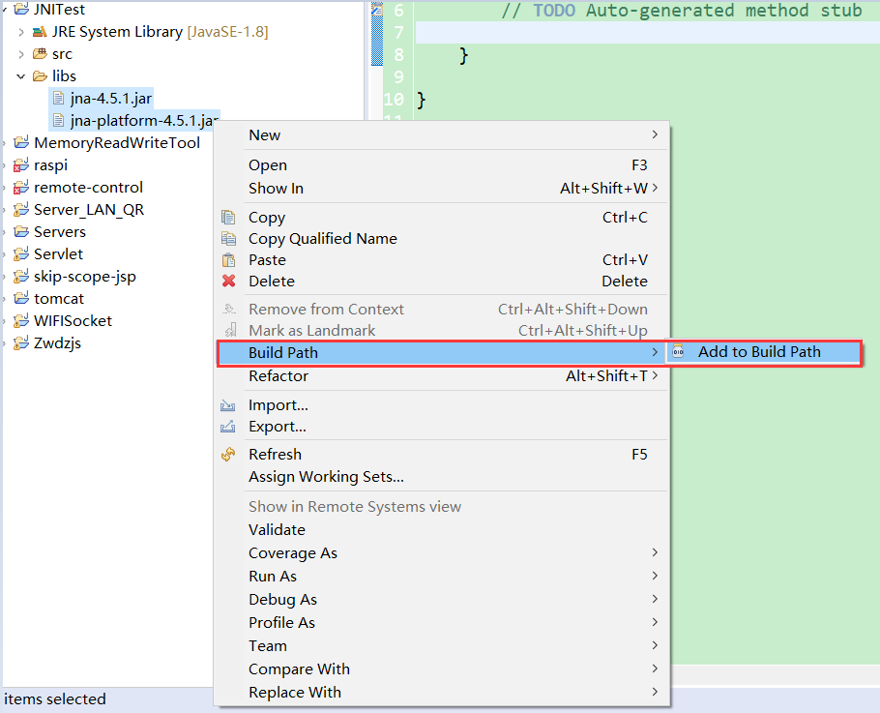Click the Import icon
Image resolution: width=880 pixels, height=713 pixels.
pos(228,405)
